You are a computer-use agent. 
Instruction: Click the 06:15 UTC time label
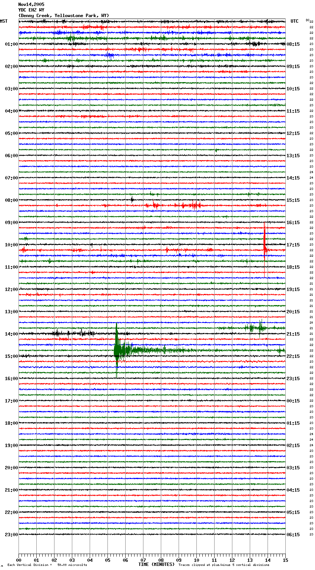point(293,535)
